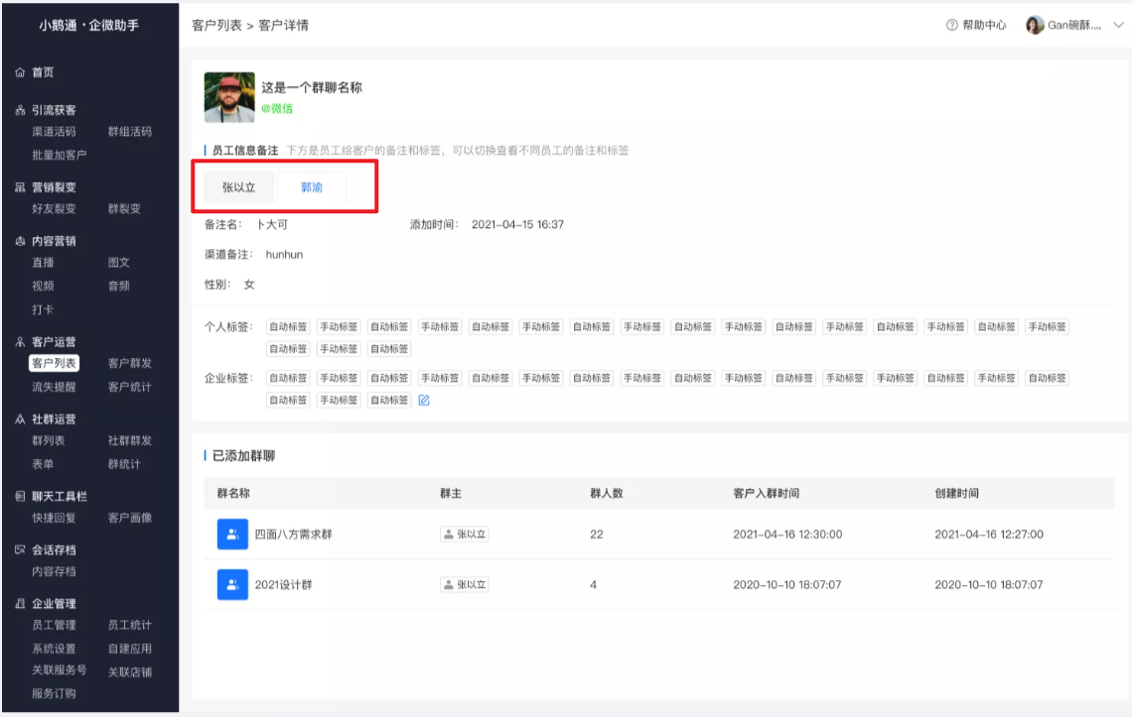Click the 营销裂变 section icon
The width and height of the screenshot is (1132, 717).
(x=20, y=187)
